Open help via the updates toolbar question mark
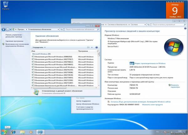This screenshot has height=135, width=188. (97, 47)
